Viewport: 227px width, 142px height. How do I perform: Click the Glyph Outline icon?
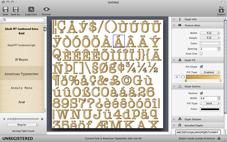coord(180,86)
